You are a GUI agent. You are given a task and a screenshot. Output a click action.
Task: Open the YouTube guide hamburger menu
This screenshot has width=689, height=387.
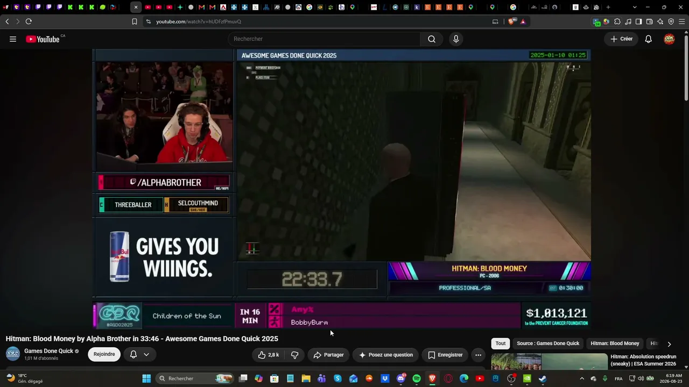pos(13,39)
